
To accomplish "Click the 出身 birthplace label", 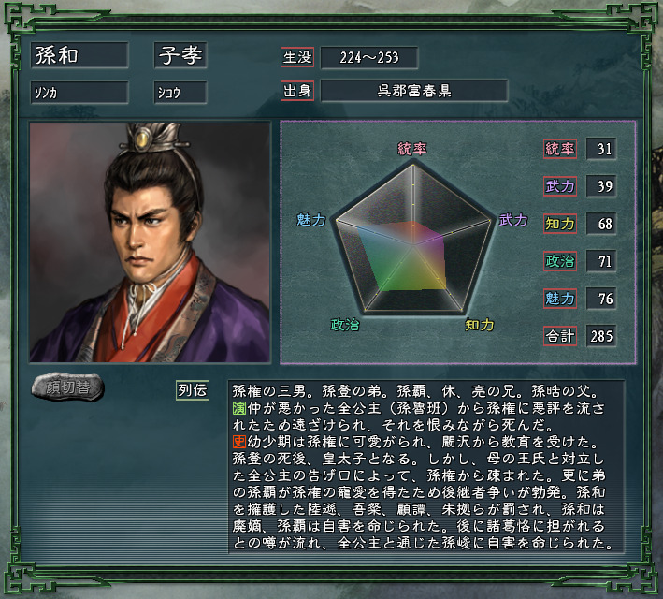I will tap(297, 91).
